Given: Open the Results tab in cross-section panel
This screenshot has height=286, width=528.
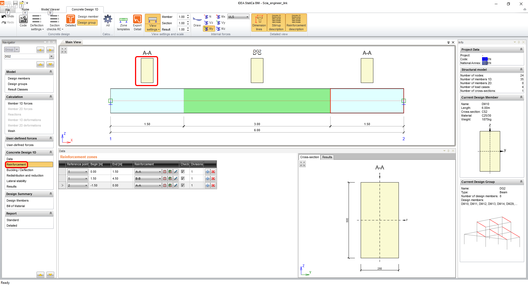Looking at the screenshot, I should pos(327,157).
